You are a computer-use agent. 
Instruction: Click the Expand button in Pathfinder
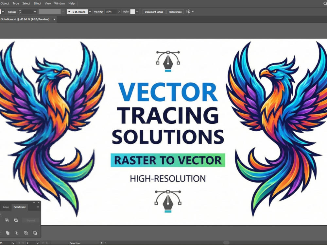[31, 220]
